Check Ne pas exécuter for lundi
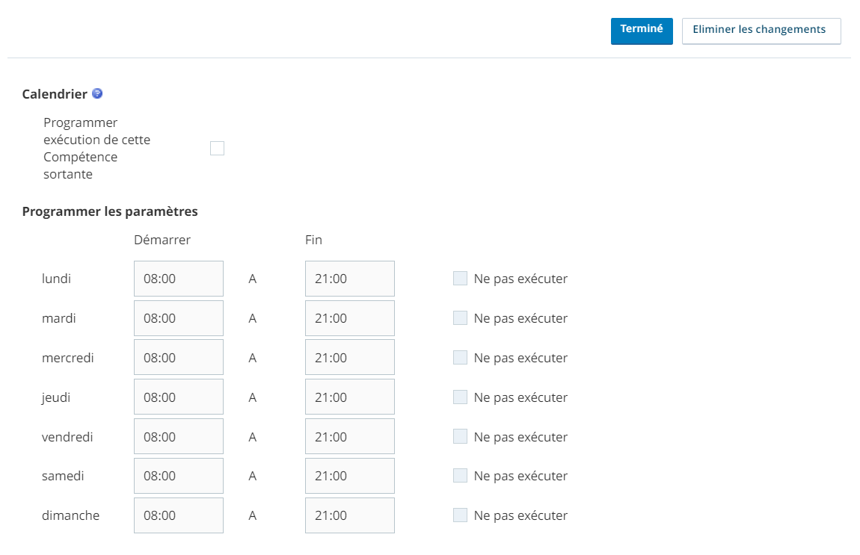Image resolution: width=860 pixels, height=555 pixels. point(460,279)
